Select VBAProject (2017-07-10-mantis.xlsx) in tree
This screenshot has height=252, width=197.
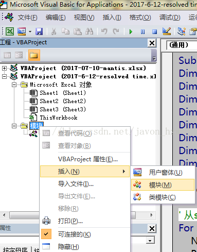point(83,68)
